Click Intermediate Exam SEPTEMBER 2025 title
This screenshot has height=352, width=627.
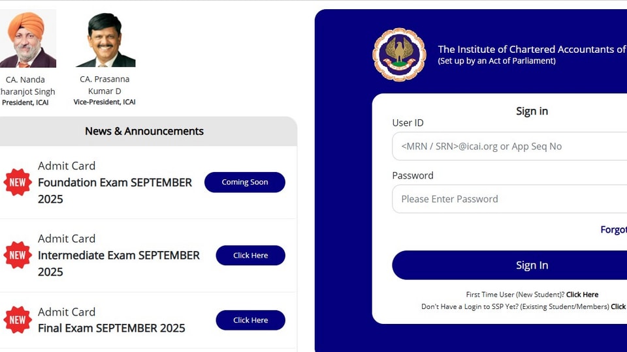118,263
